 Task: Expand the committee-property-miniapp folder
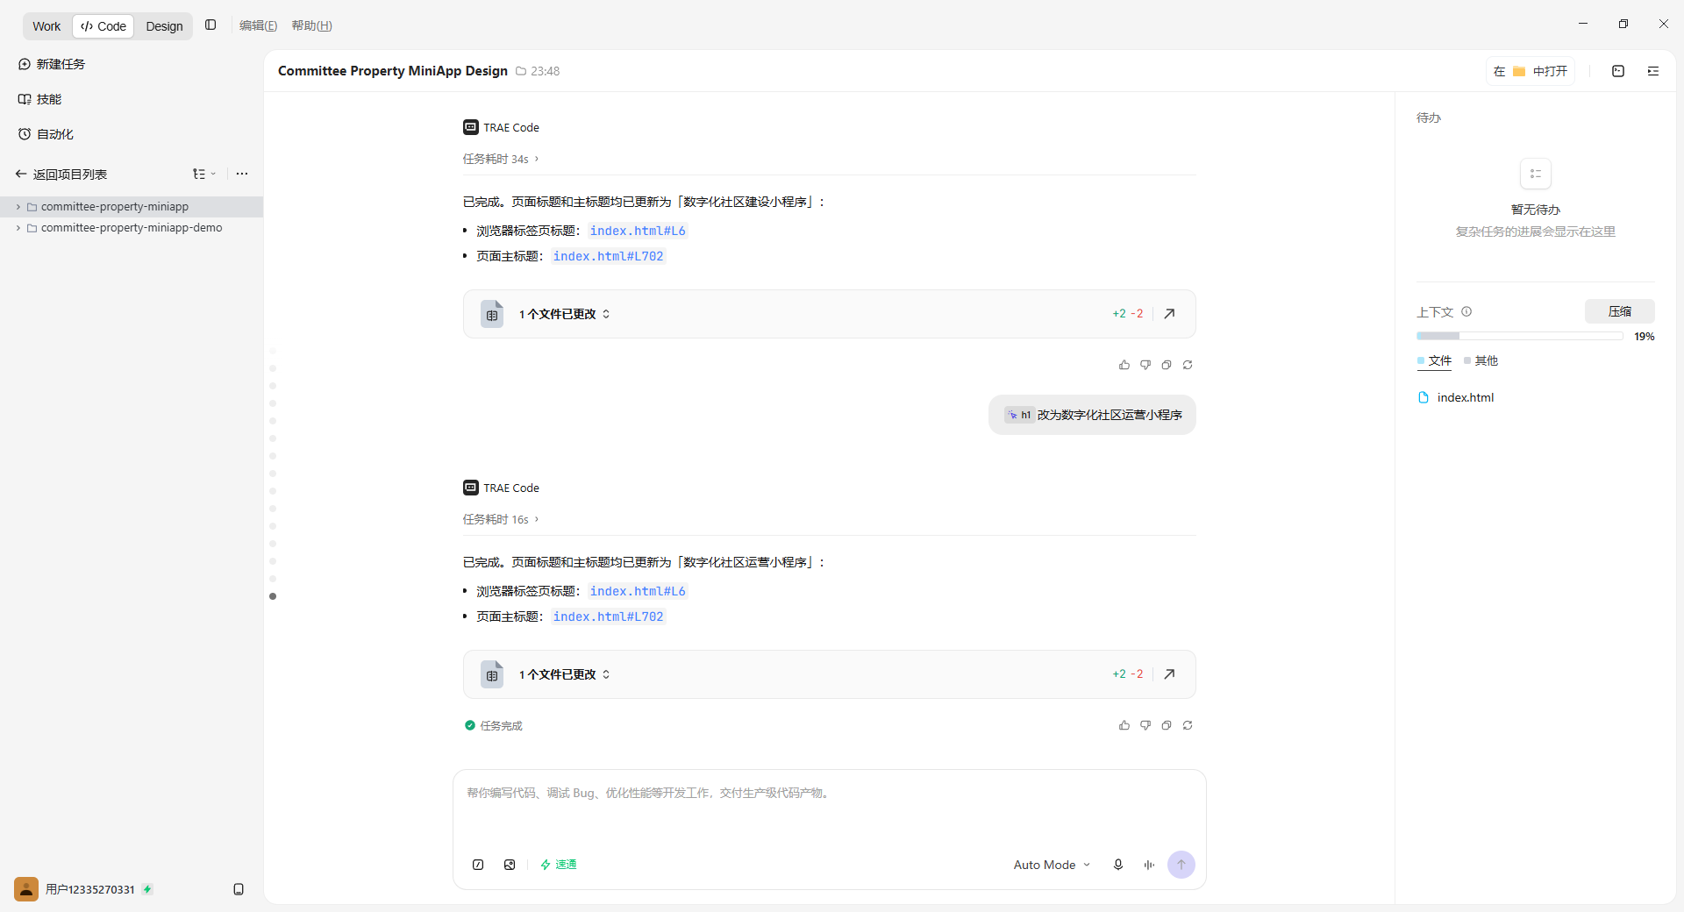[18, 207]
